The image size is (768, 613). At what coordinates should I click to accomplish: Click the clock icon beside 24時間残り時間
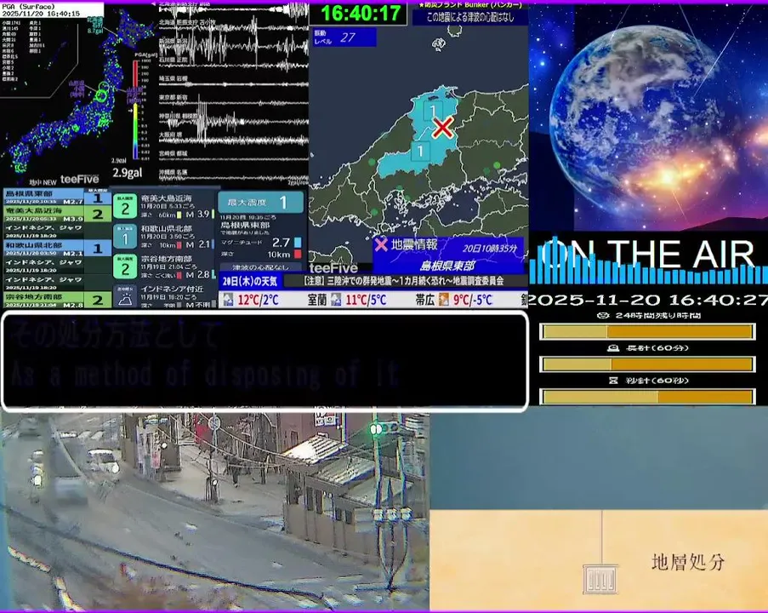(x=604, y=315)
